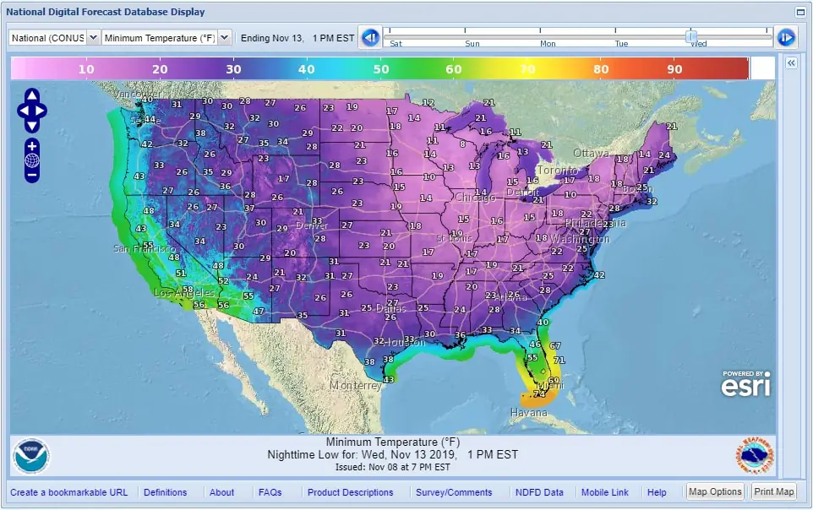
Task: Collapse the side panel double-chevron
Action: pos(791,63)
